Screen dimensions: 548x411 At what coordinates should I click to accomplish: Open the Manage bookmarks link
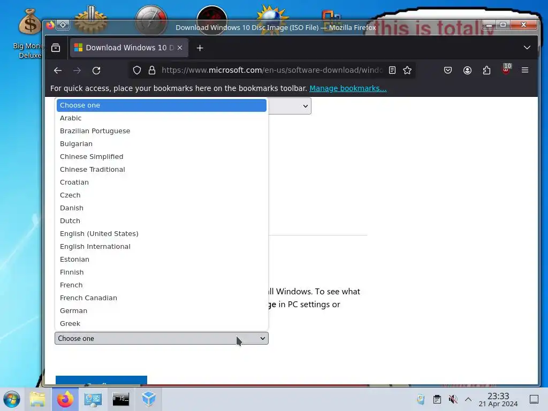coord(348,88)
